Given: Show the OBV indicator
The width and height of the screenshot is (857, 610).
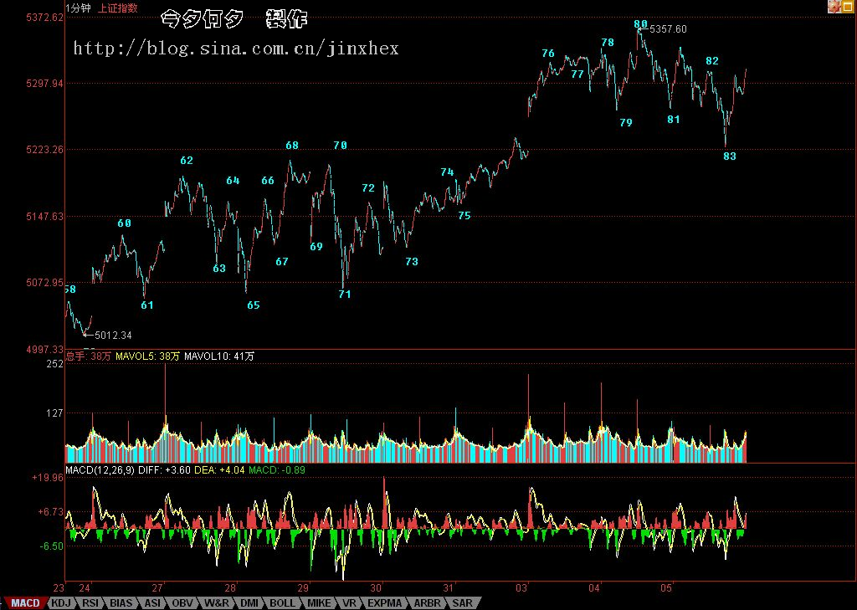Looking at the screenshot, I should pyautogui.click(x=182, y=602).
